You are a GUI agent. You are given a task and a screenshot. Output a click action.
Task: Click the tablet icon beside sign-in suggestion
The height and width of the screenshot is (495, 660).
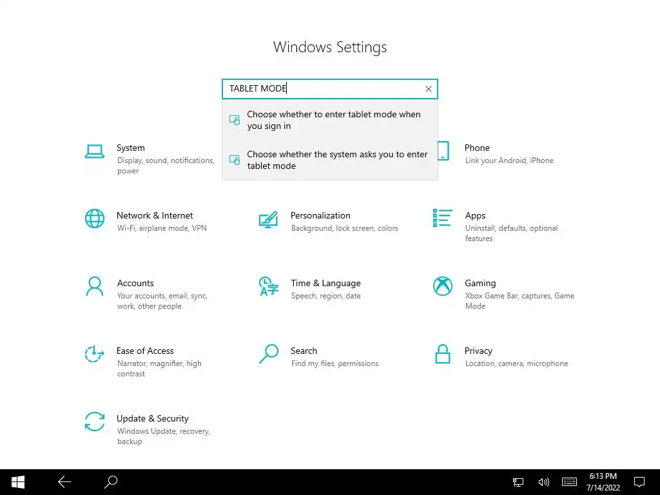click(x=235, y=120)
